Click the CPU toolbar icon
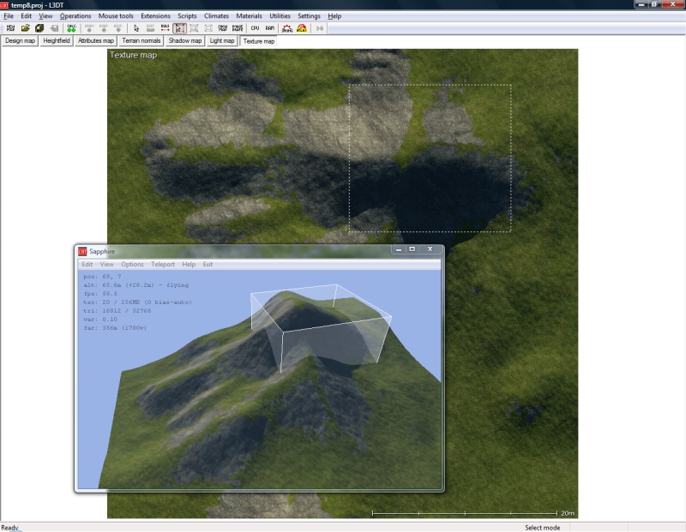This screenshot has height=532, width=686. click(255, 28)
